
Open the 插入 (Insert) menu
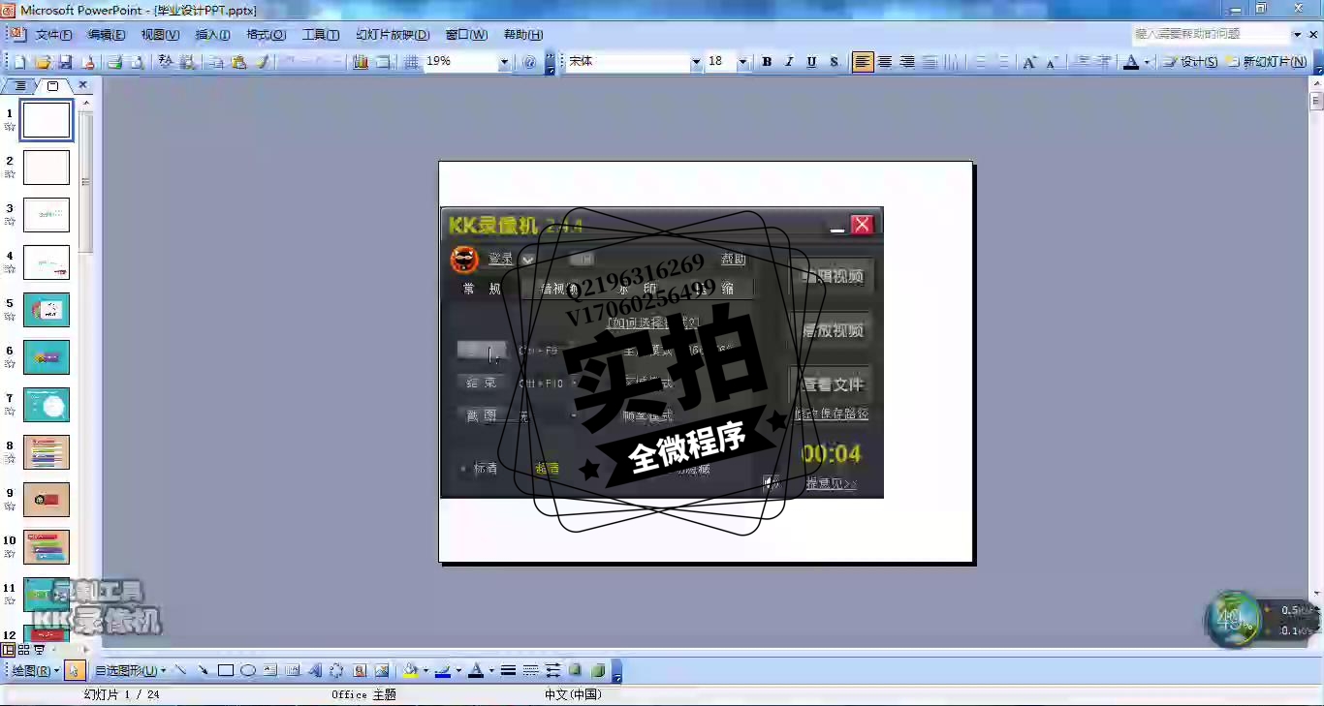(213, 35)
